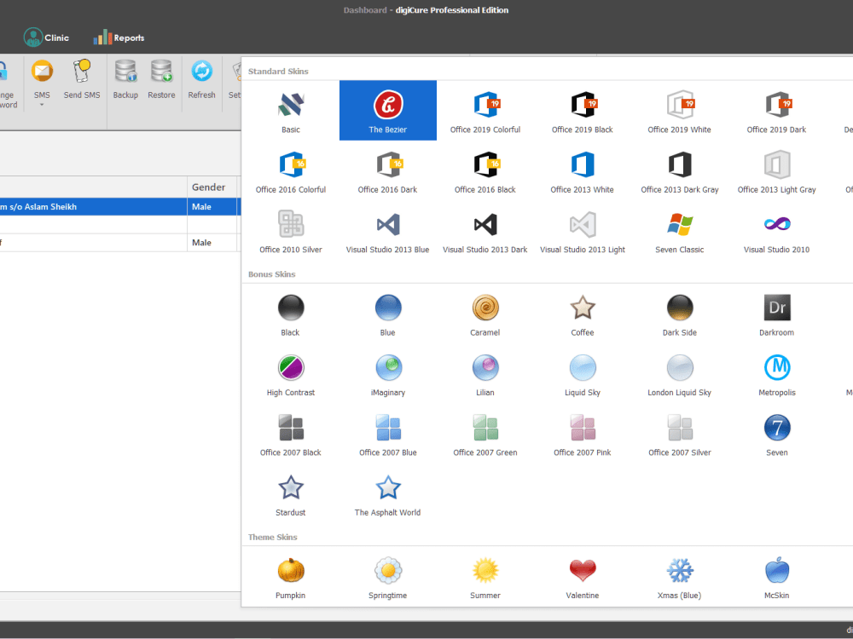Pick the Office 2019 Dark skin
Image resolution: width=853 pixels, height=639 pixels.
[x=776, y=111]
